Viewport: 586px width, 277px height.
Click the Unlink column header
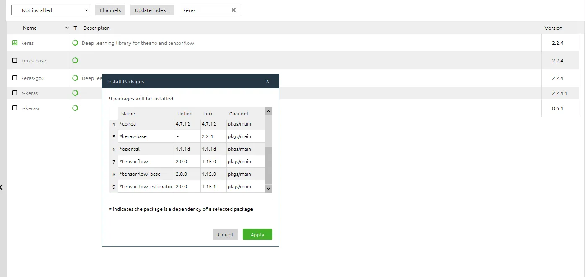pyautogui.click(x=185, y=114)
